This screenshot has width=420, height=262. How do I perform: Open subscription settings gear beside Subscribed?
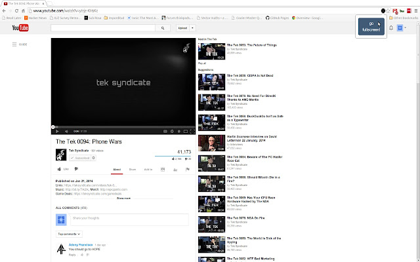tap(93, 158)
